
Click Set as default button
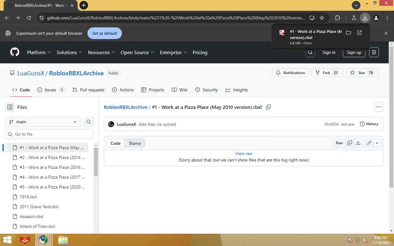(x=105, y=33)
